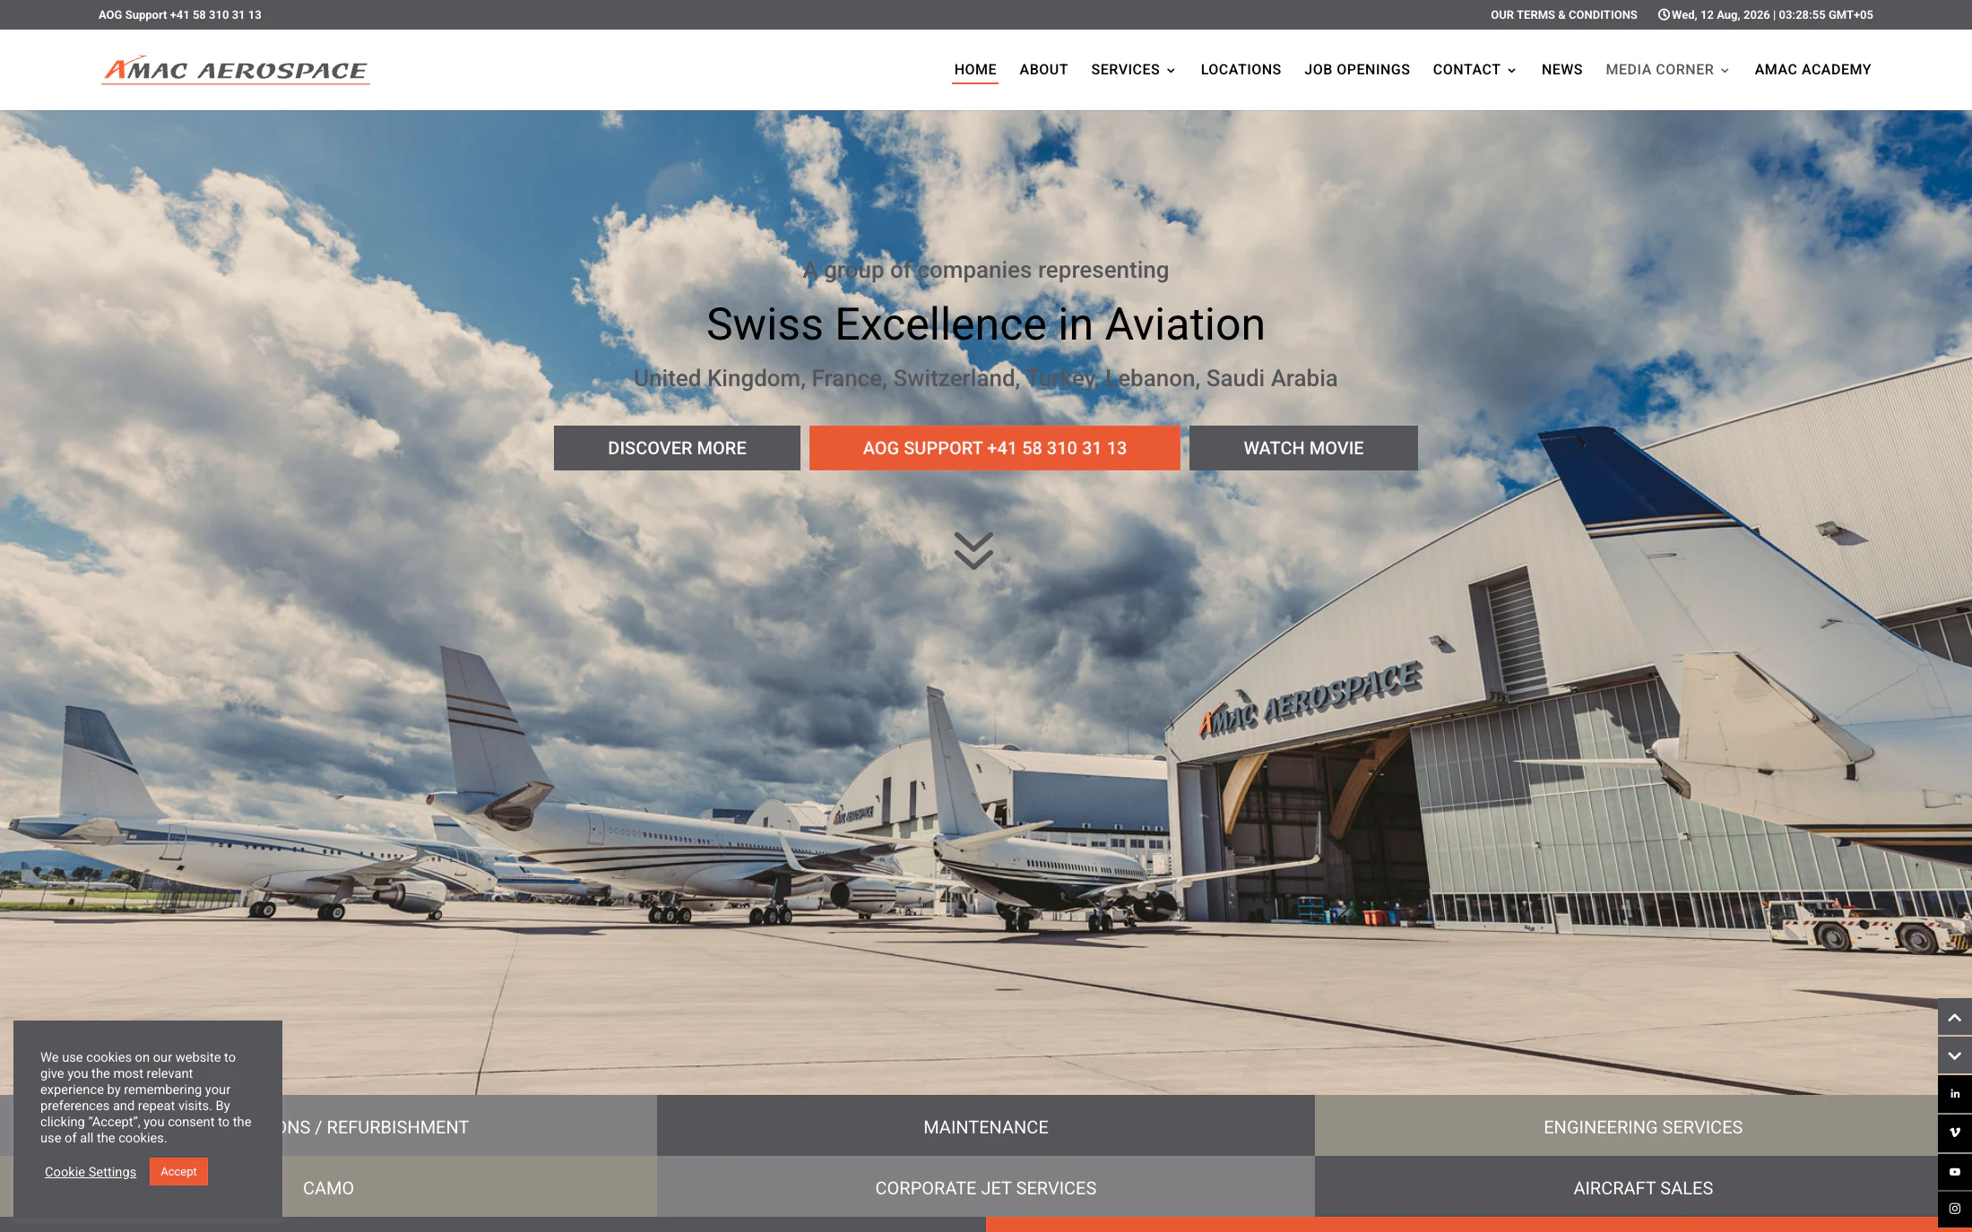Viewport: 1972px width, 1232px height.
Task: Open the News page
Action: pos(1561,70)
